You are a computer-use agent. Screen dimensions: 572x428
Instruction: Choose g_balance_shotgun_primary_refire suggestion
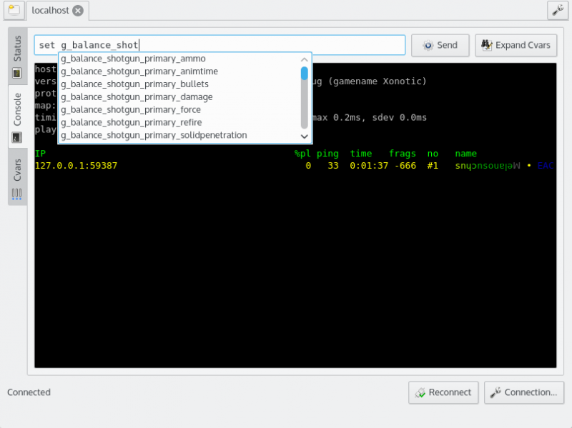click(179, 122)
